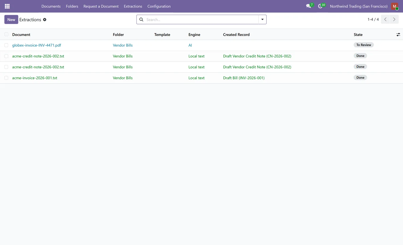
Task: Toggle search options dropdown arrow
Action: point(262,19)
